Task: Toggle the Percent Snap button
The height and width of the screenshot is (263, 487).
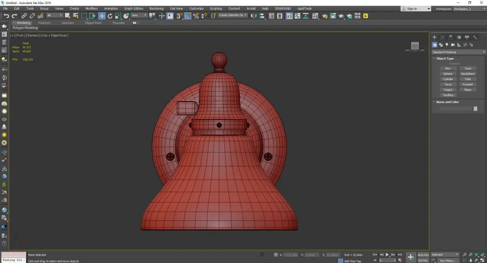Action: (x=196, y=16)
